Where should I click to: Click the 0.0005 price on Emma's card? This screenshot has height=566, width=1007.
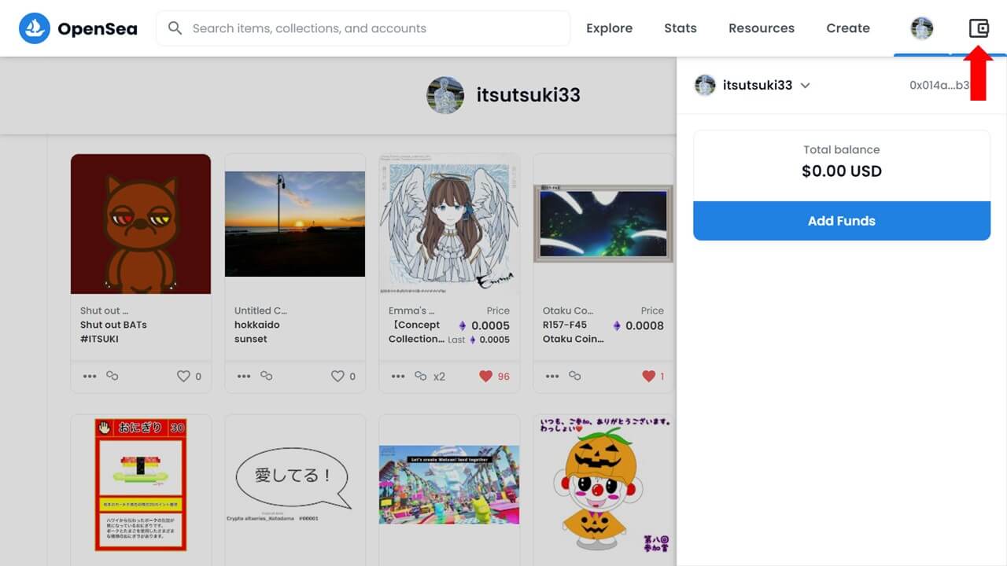(x=490, y=325)
